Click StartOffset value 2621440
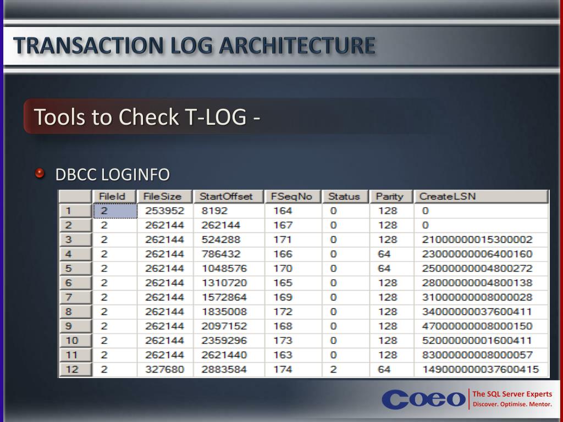 (x=224, y=355)
